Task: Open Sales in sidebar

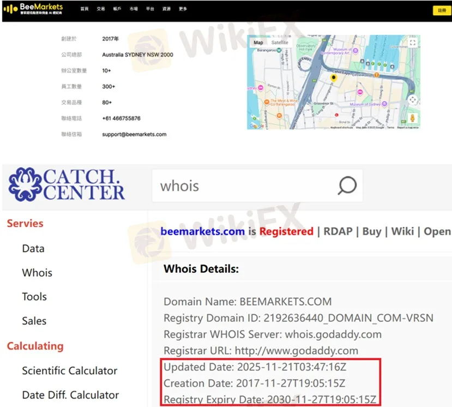Action: click(34, 321)
